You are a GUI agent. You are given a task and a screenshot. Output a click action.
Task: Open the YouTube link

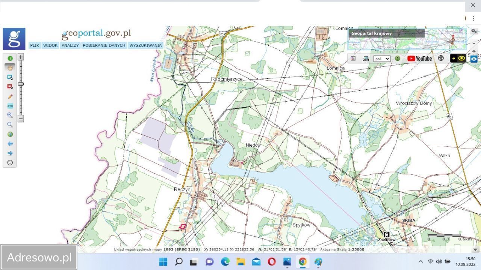419,58
